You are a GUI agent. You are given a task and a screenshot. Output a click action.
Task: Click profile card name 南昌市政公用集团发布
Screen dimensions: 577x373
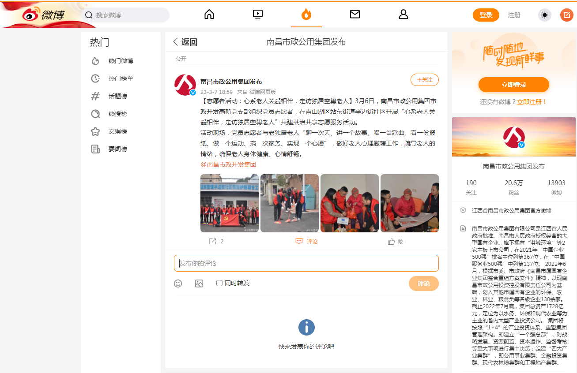pyautogui.click(x=514, y=167)
